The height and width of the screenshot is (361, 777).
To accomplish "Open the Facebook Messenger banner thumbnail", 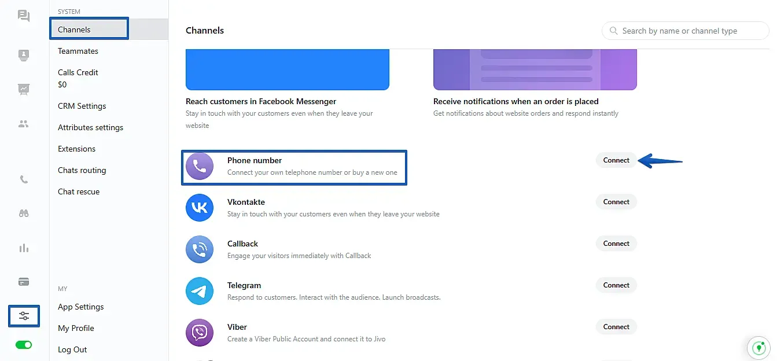I will [x=287, y=69].
